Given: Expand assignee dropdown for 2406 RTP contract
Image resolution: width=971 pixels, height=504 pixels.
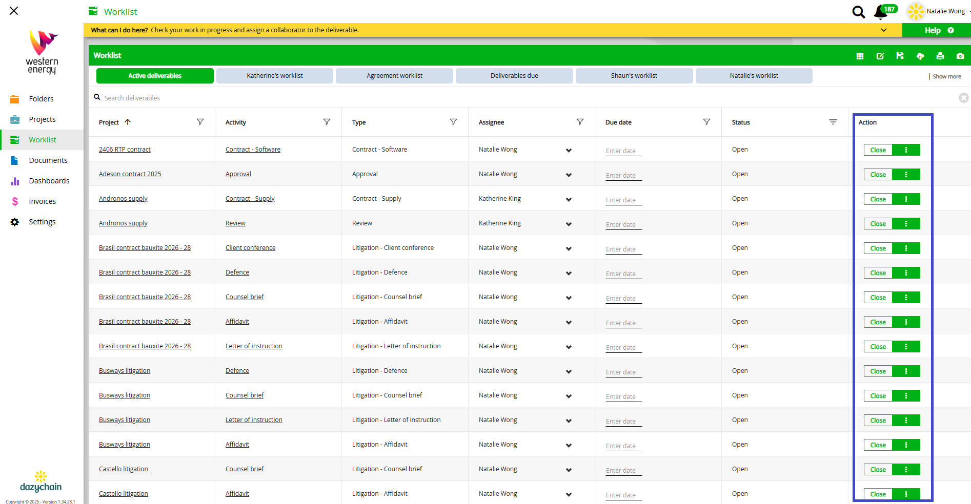Looking at the screenshot, I should coord(569,150).
